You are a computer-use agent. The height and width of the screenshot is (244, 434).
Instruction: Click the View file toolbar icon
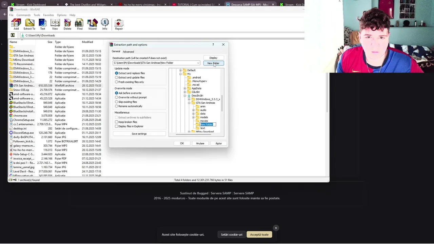click(x=55, y=23)
